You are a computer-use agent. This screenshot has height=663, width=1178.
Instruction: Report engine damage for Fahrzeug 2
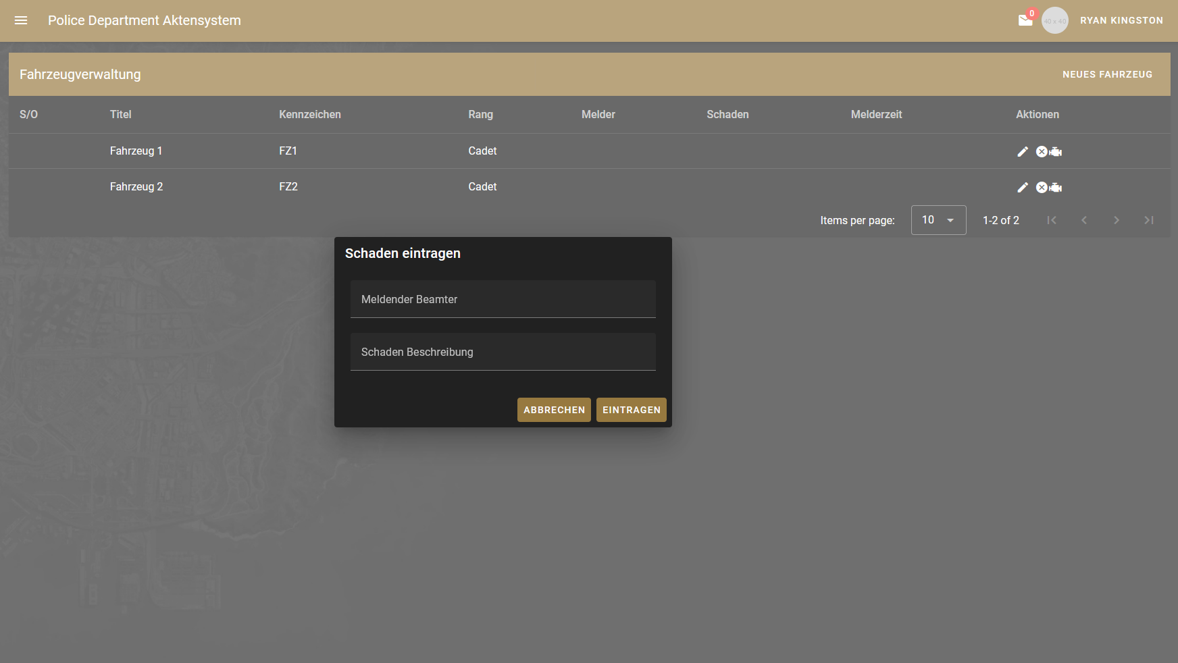[1056, 188]
